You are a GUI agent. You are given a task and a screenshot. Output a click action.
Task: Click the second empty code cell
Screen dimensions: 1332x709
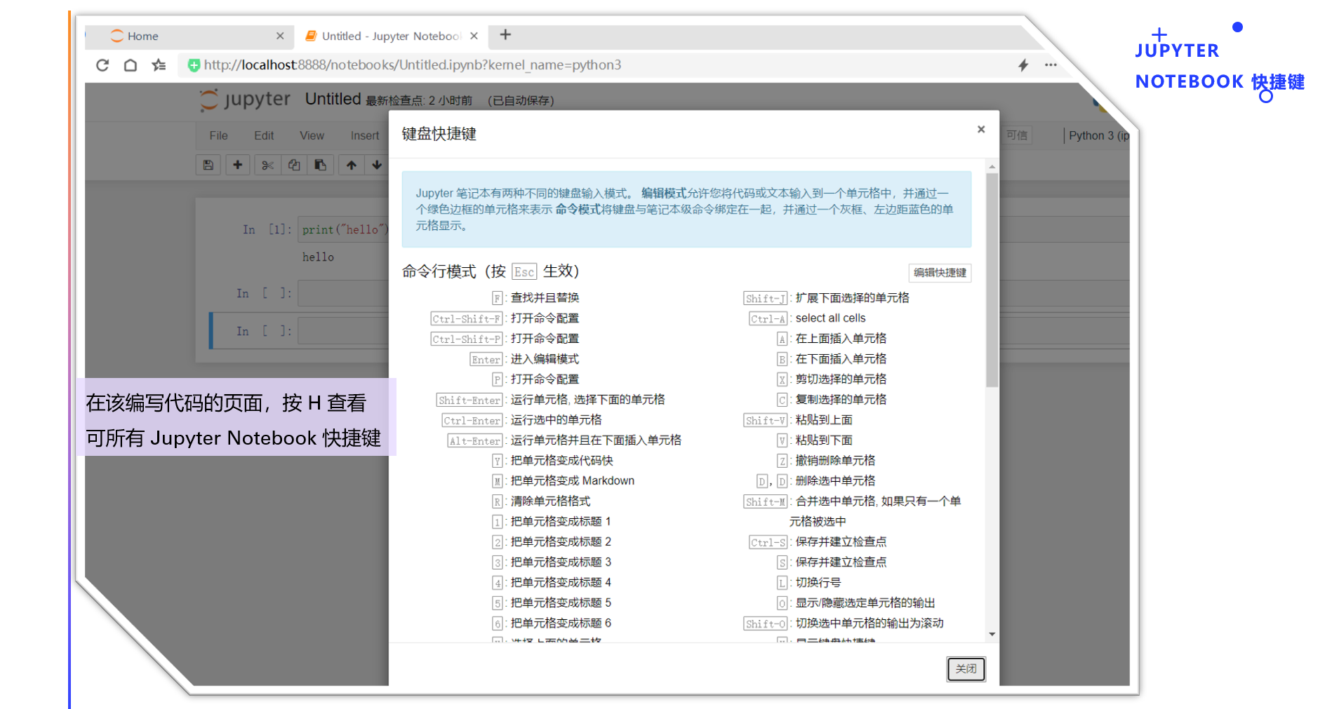click(x=343, y=293)
